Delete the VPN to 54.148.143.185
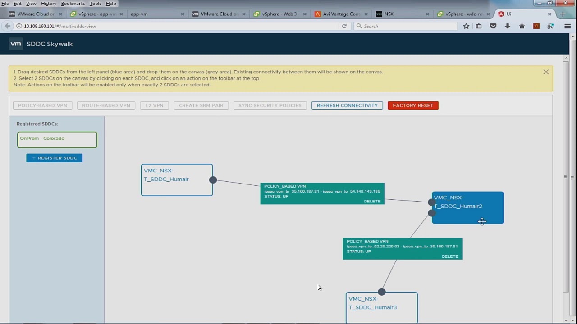 point(372,201)
